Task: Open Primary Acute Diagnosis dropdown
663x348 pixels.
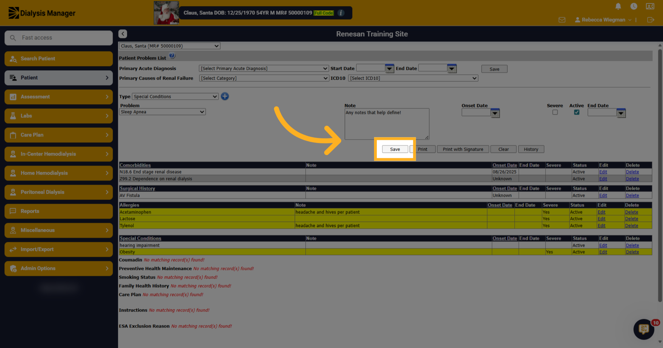Action: click(264, 68)
